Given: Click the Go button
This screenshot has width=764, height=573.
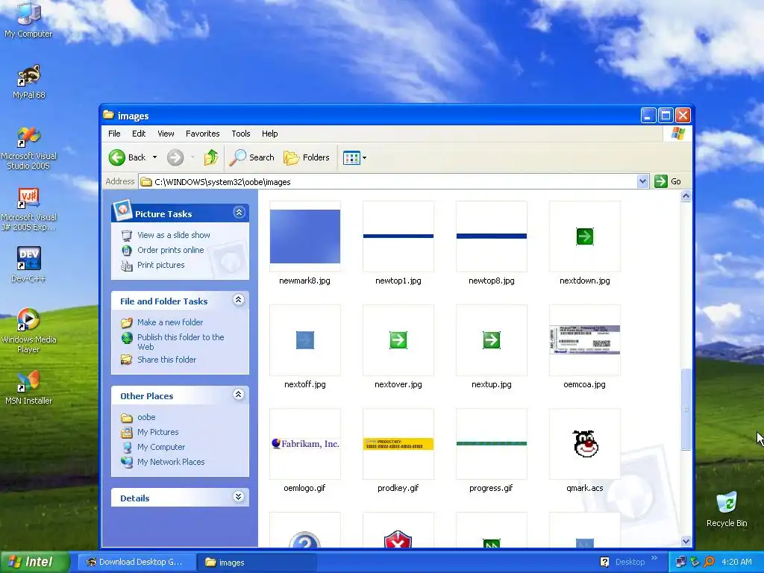Looking at the screenshot, I should click(668, 181).
